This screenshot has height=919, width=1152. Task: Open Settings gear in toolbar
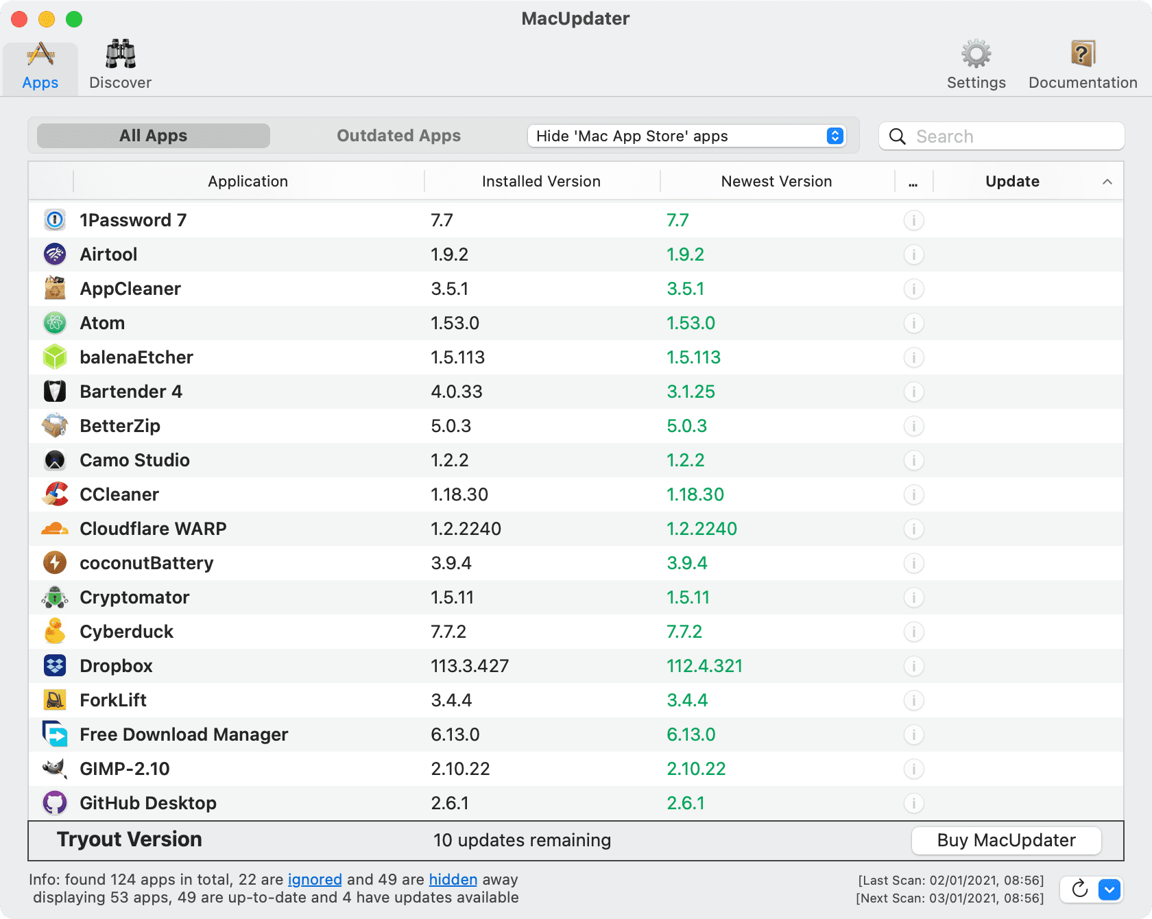[976, 66]
